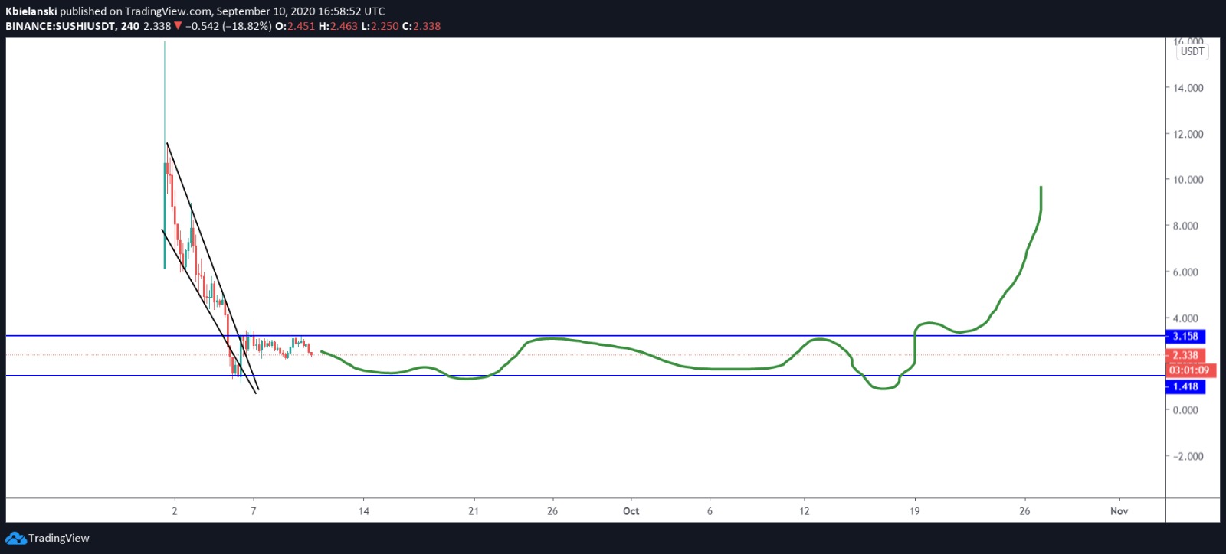Screen dimensions: 1226x554
Task: Select the open price O:2.451
Action: pyautogui.click(x=295, y=26)
